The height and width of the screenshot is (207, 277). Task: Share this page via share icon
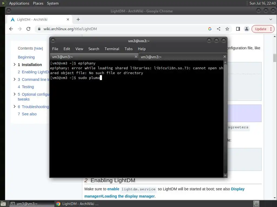[219, 29]
